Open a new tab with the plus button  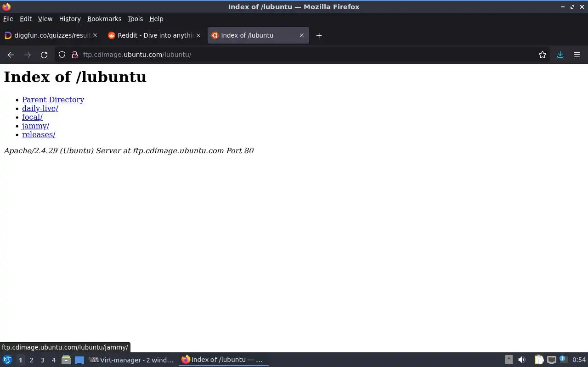click(319, 35)
